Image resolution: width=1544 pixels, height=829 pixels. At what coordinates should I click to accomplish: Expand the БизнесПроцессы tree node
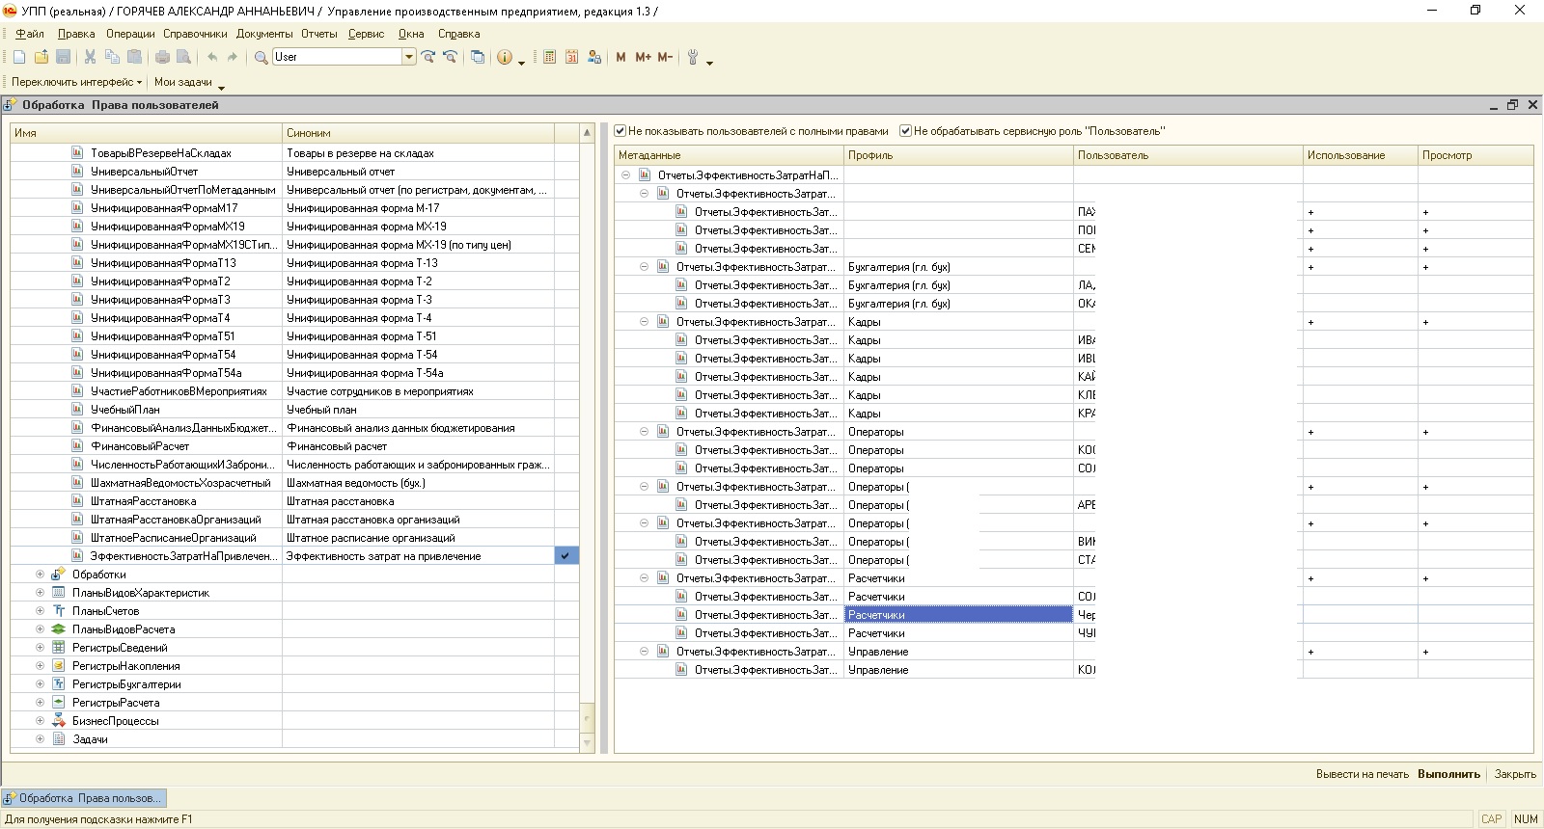40,721
